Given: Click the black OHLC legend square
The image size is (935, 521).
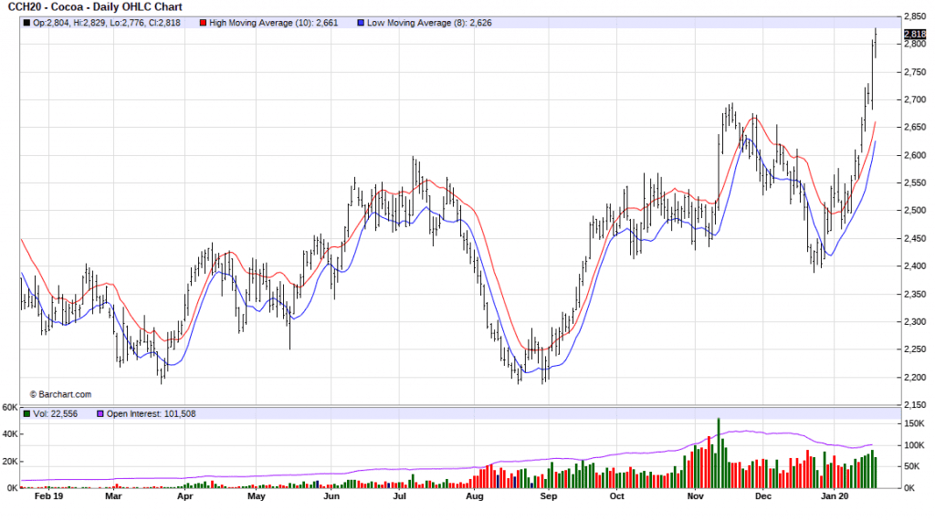Looking at the screenshot, I should point(26,23).
